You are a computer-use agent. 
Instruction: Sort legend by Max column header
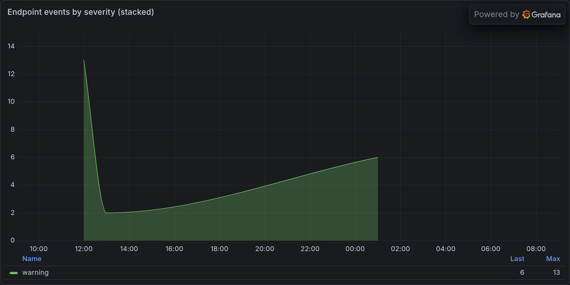553,259
